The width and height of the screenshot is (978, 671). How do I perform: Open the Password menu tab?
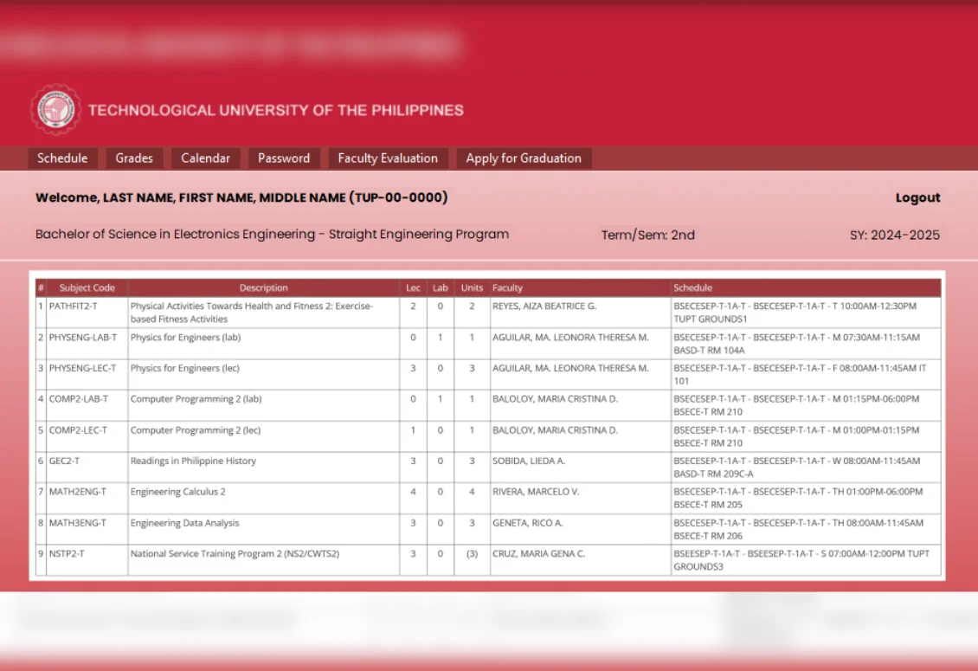284,158
